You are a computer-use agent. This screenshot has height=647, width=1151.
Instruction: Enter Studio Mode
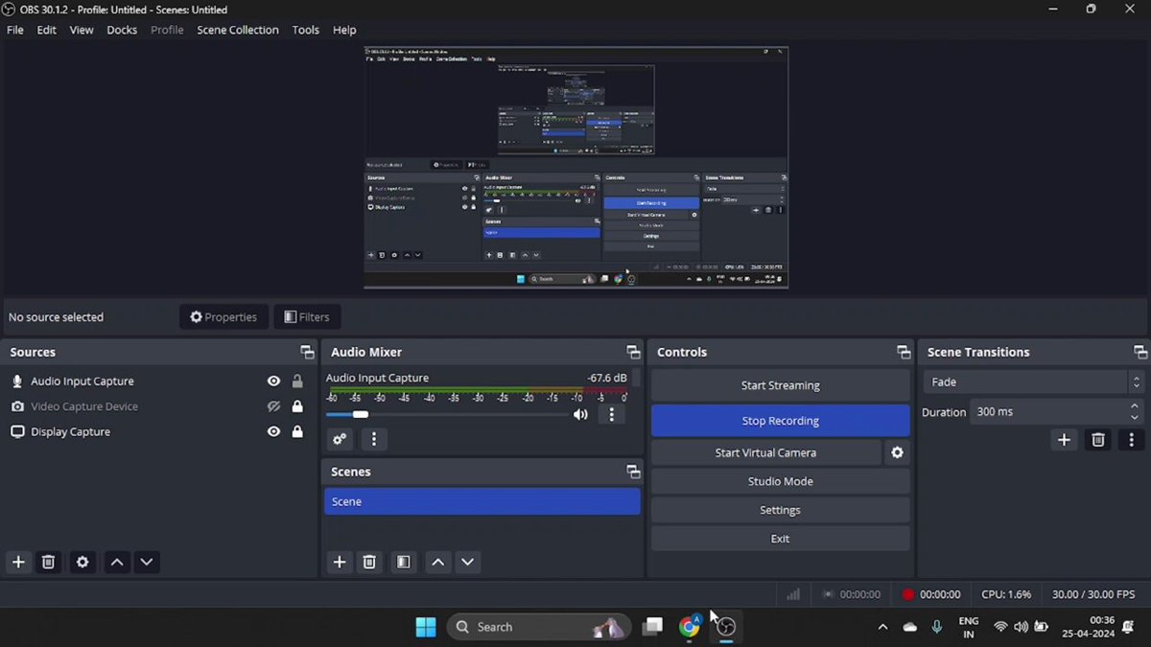coord(781,481)
